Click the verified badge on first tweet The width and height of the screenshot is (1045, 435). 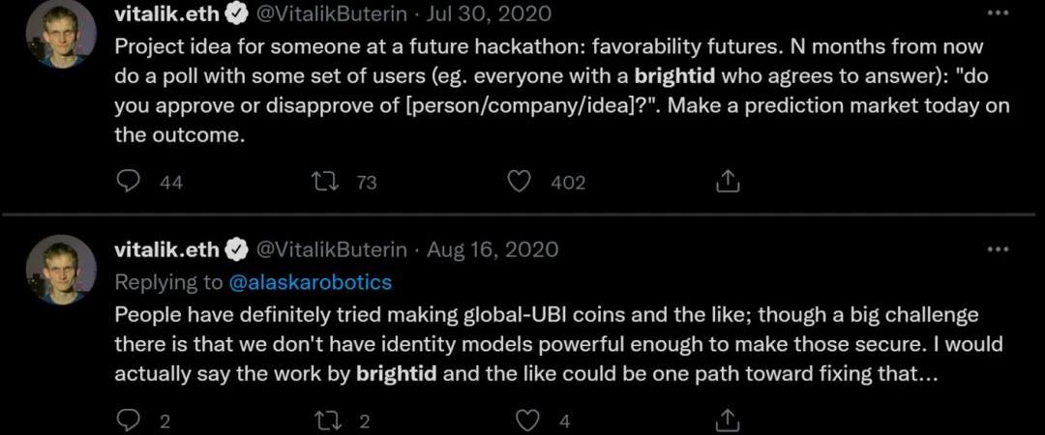(236, 14)
